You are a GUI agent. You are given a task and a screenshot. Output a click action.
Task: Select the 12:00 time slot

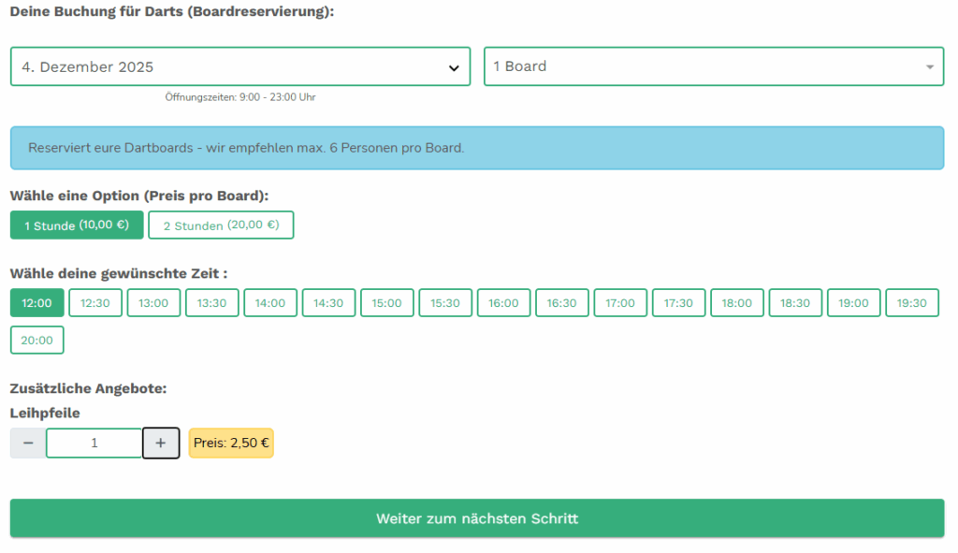point(37,303)
